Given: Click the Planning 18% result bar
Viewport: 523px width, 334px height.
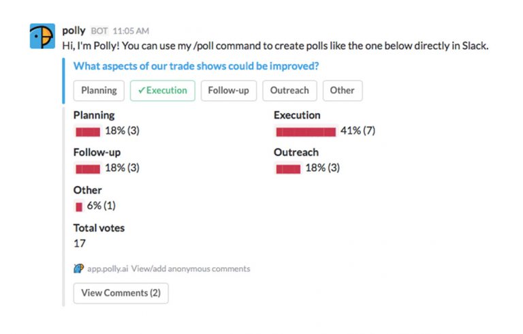Looking at the screenshot, I should pos(88,131).
